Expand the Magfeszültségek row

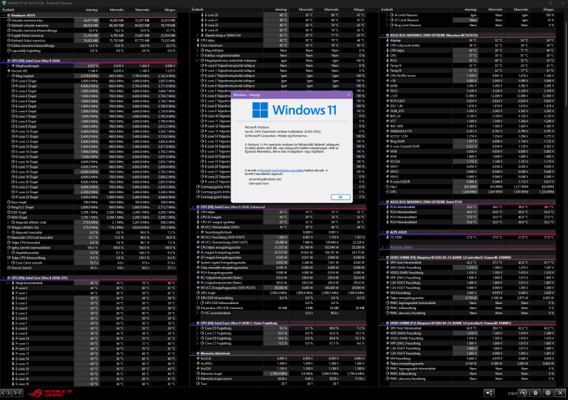point(8,65)
